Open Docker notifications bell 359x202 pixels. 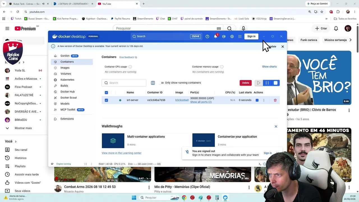coord(215,36)
